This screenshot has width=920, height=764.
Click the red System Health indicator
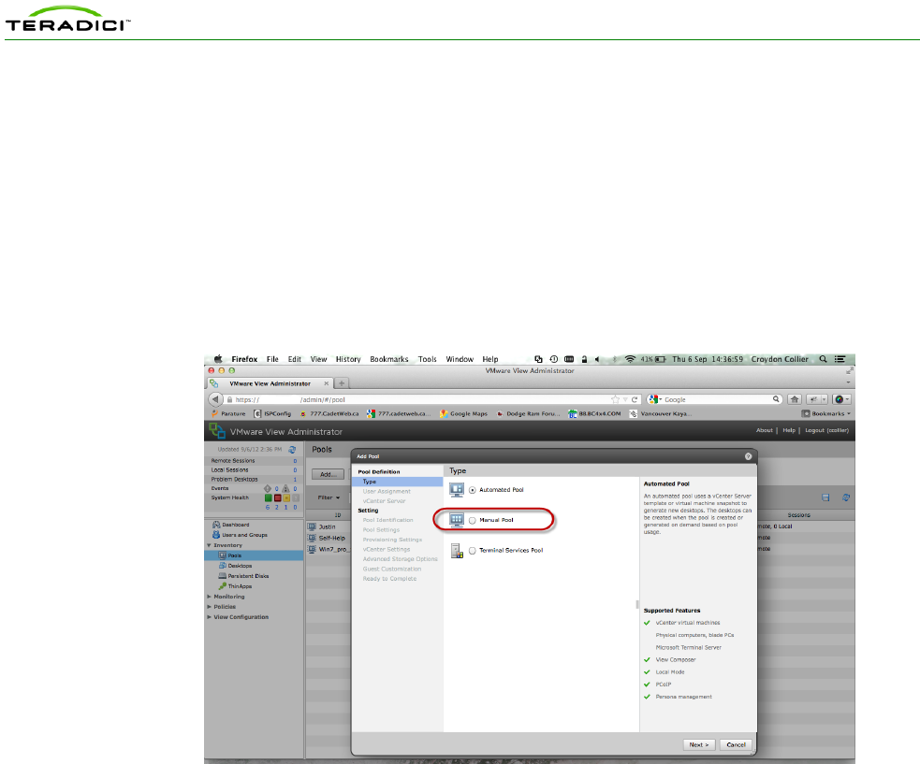coord(278,497)
